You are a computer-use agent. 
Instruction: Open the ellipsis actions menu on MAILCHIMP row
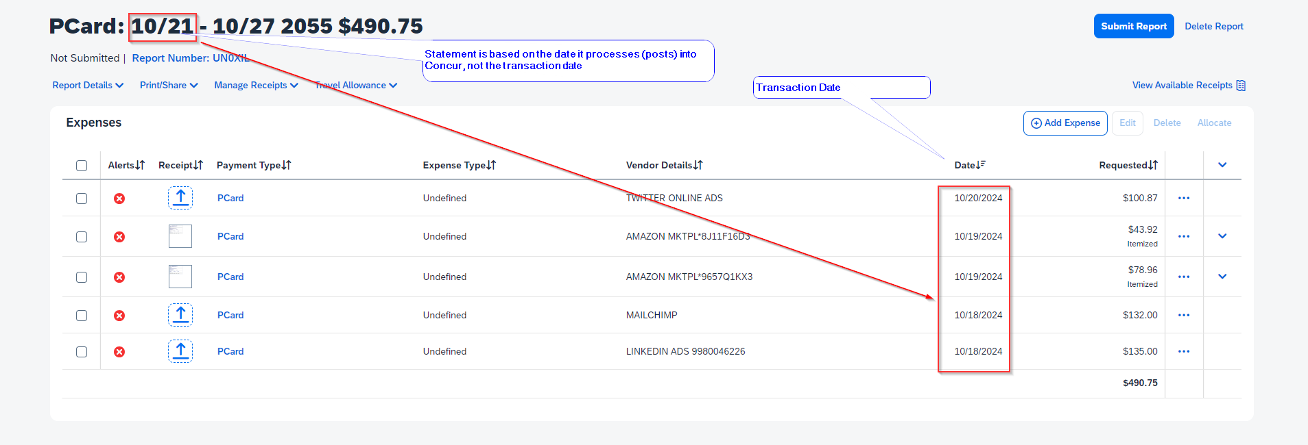1184,315
